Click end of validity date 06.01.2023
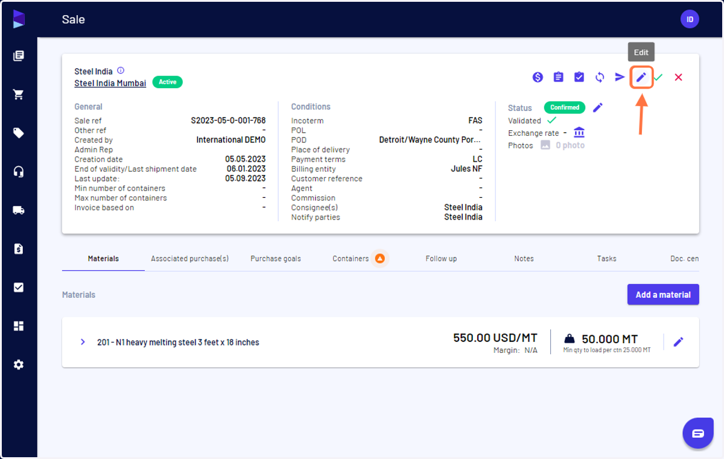The image size is (724, 459). coord(246,169)
